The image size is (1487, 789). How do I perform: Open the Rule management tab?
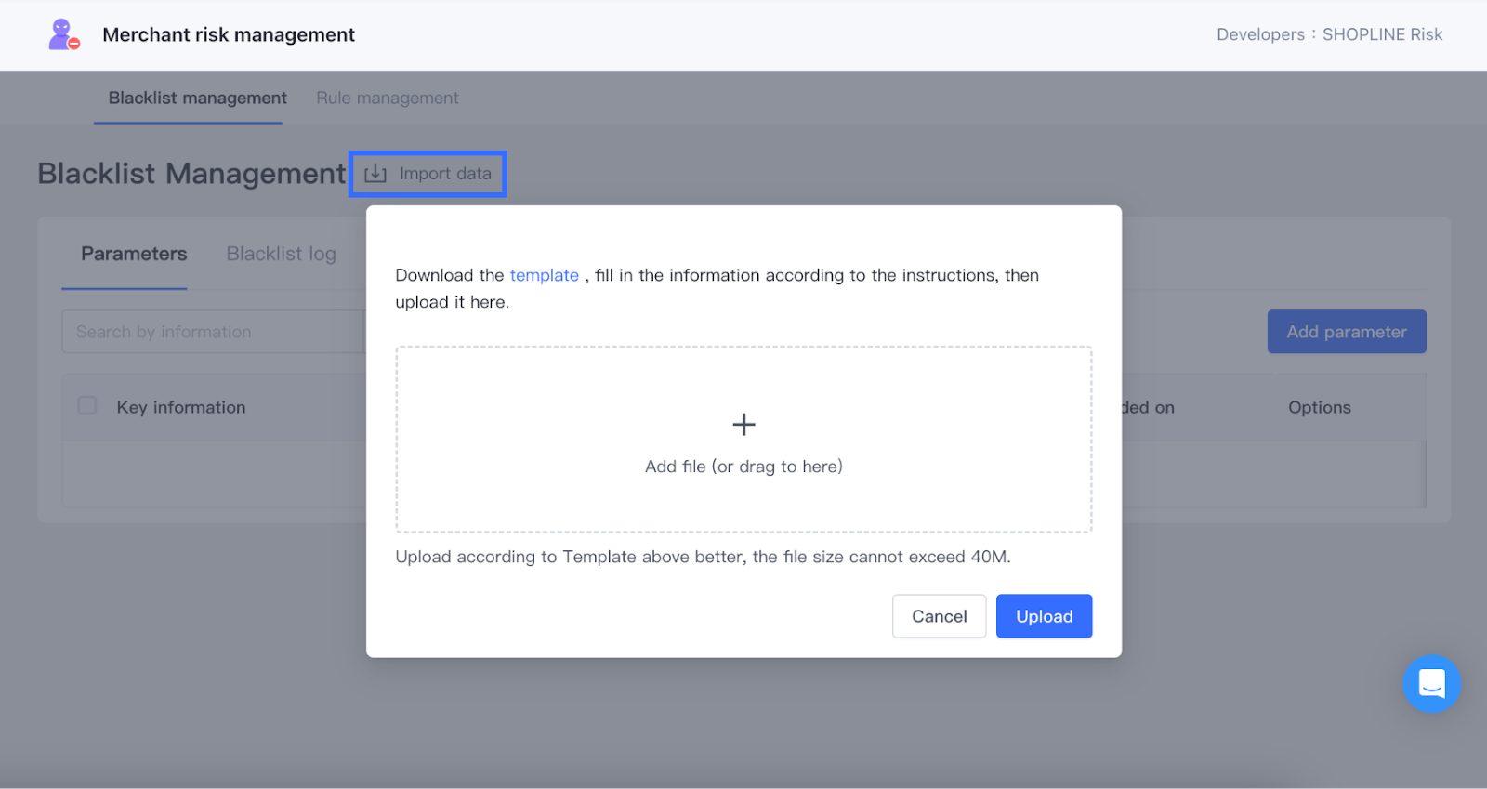click(x=387, y=98)
